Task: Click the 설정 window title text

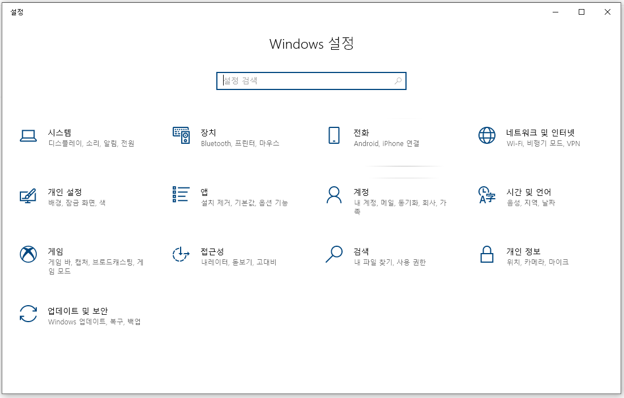Action: point(17,12)
